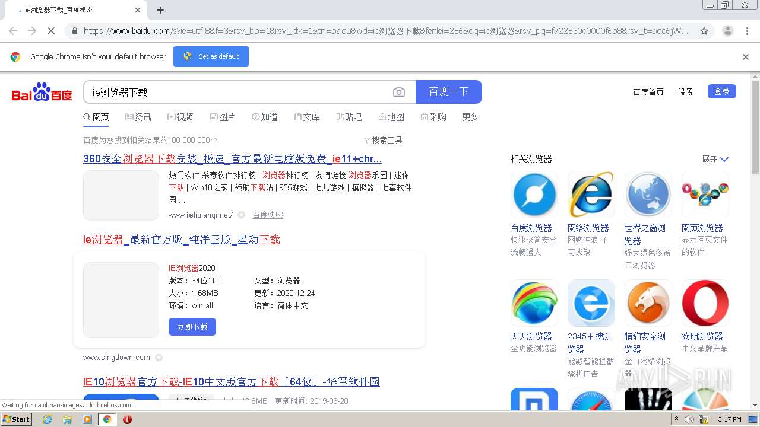Close the ie浏览器下载 browser tab

[138, 10]
